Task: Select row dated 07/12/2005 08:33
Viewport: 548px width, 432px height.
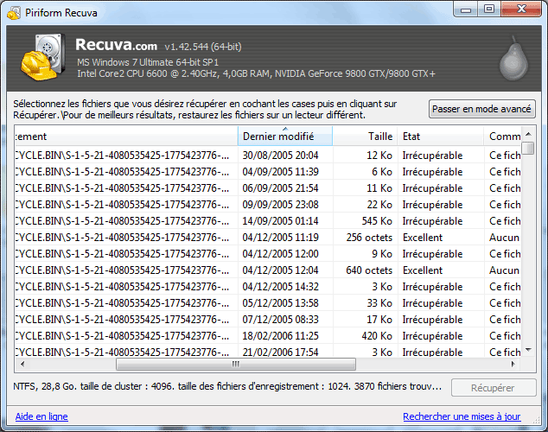Action: coord(268,320)
